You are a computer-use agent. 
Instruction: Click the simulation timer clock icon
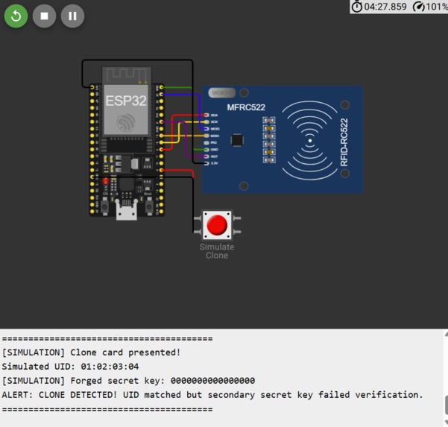pos(356,7)
